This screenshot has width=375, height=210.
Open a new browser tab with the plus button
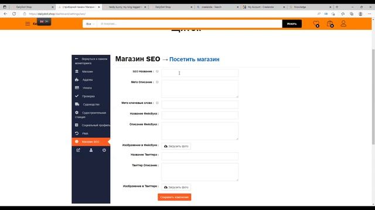pos(337,7)
